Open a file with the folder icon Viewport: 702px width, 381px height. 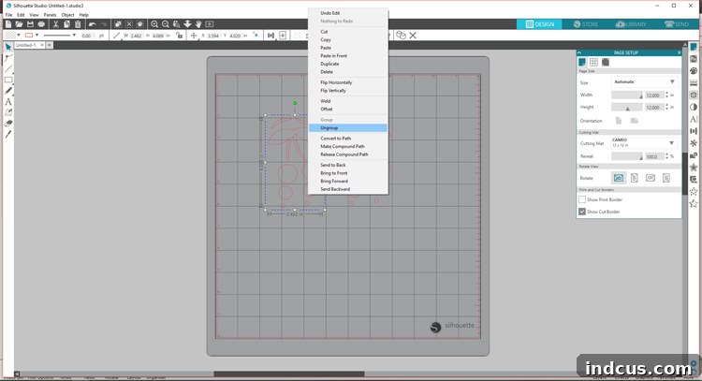pos(20,24)
